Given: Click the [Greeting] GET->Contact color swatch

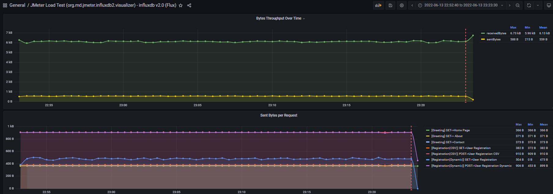Looking at the screenshot, I should pyautogui.click(x=428, y=142).
